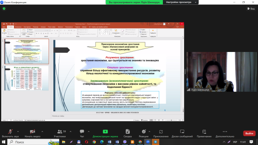Click the green Демонстрация экрана share button

click(105, 133)
